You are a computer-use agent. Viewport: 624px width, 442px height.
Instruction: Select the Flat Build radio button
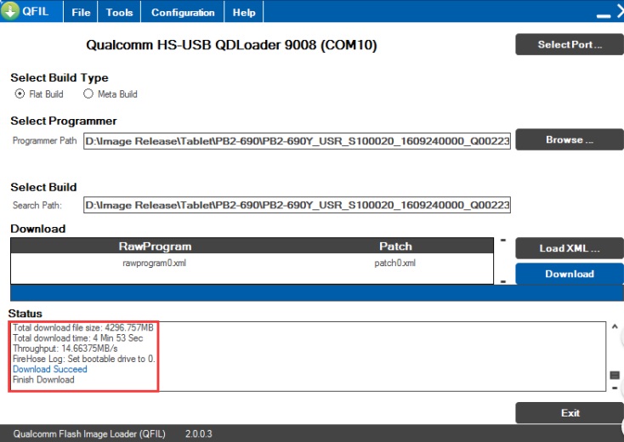[20, 93]
